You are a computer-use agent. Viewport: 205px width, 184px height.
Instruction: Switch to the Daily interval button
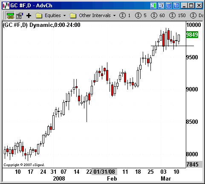[x=197, y=15]
